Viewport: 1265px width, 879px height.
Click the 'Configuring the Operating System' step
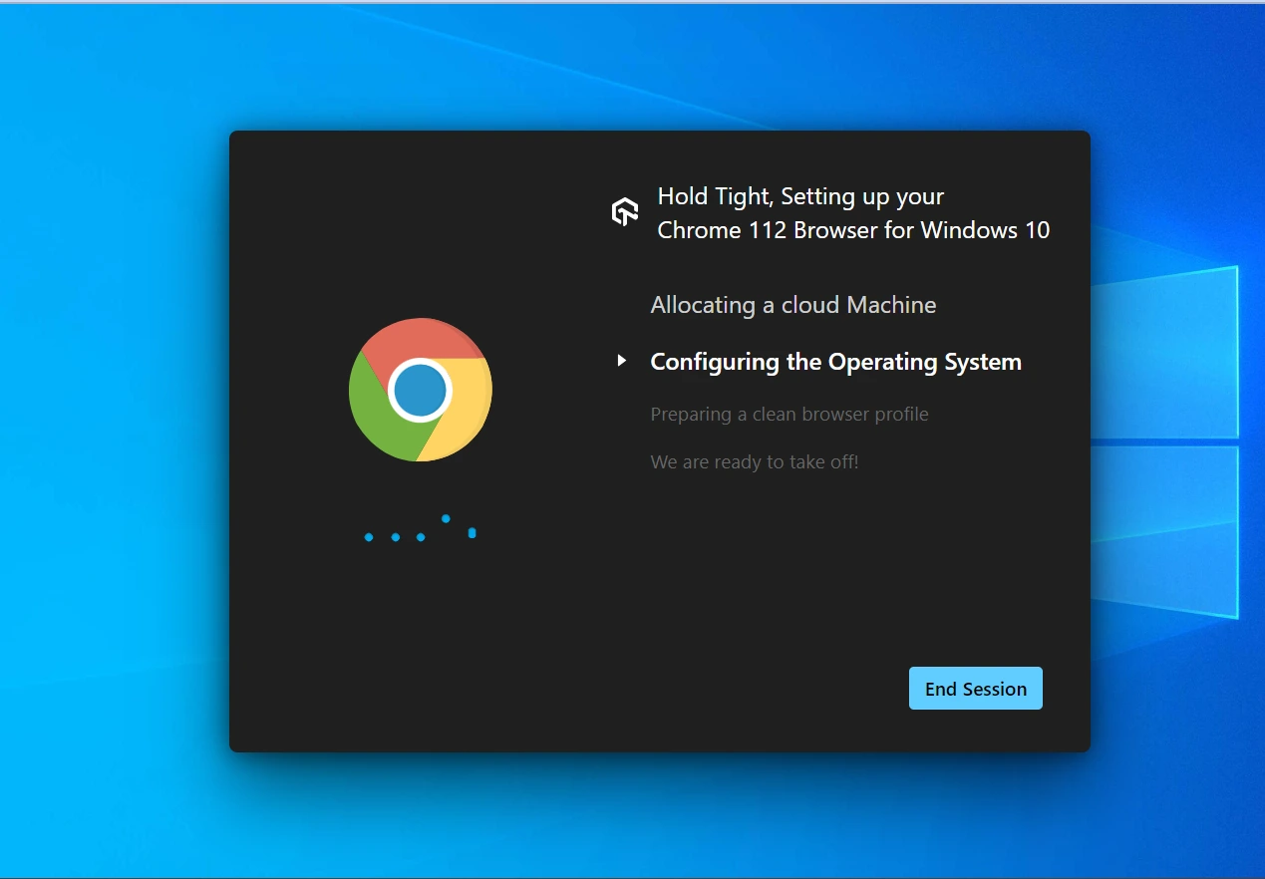click(835, 362)
